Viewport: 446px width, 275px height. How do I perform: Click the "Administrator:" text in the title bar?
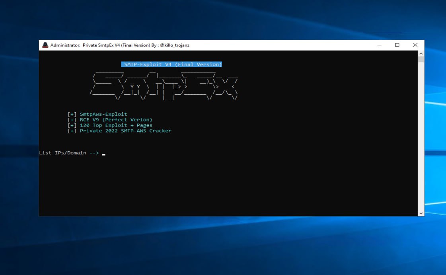pos(65,45)
